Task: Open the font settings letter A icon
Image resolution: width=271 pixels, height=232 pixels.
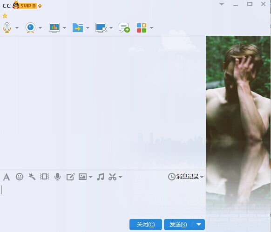Action: (x=7, y=177)
